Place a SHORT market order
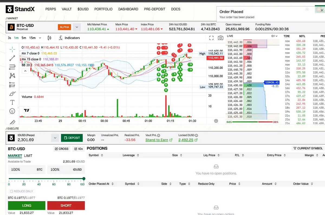 click(x=66, y=206)
